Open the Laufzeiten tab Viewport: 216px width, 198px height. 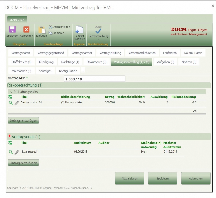[x=170, y=53]
